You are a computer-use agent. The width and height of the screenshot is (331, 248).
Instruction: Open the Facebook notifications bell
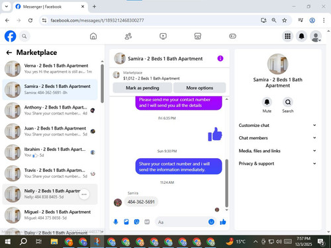tap(301, 36)
